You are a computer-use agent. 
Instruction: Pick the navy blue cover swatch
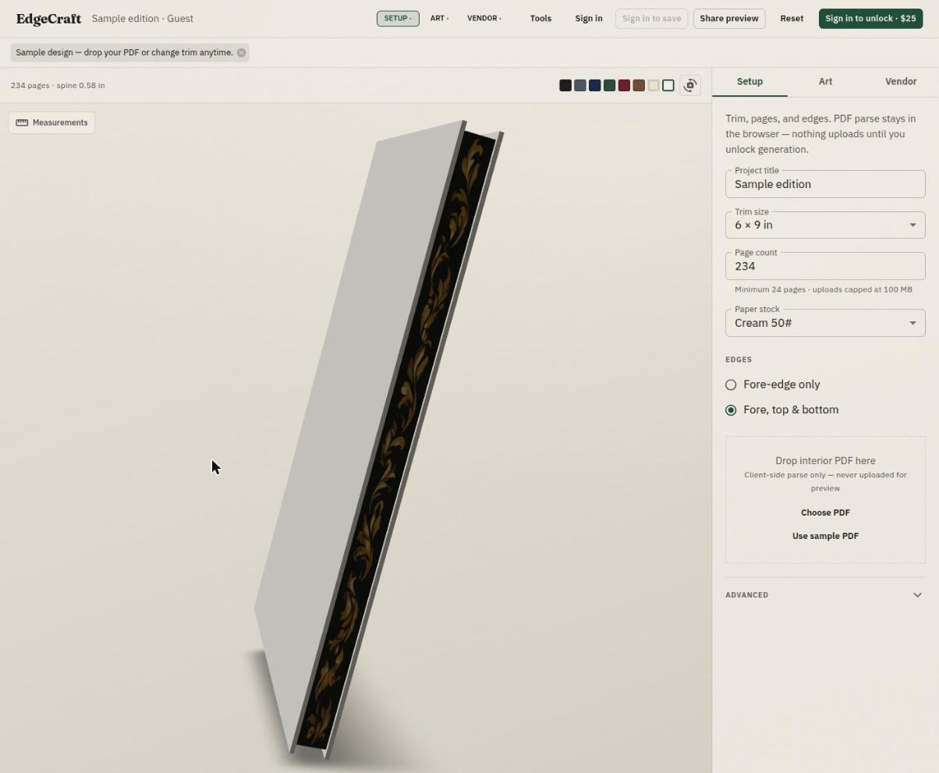click(x=595, y=86)
